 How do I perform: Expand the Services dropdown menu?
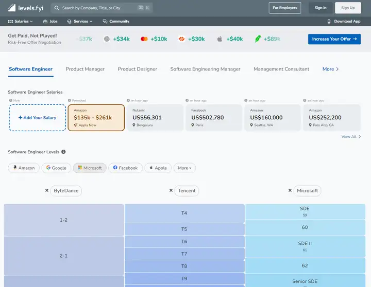pos(80,21)
